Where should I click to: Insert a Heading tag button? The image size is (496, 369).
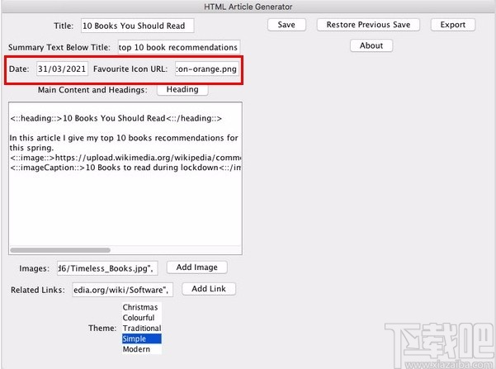point(182,89)
